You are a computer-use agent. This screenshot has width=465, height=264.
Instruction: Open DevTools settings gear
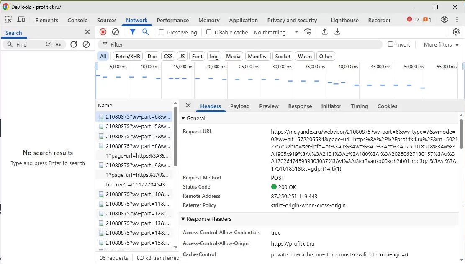coord(444,20)
